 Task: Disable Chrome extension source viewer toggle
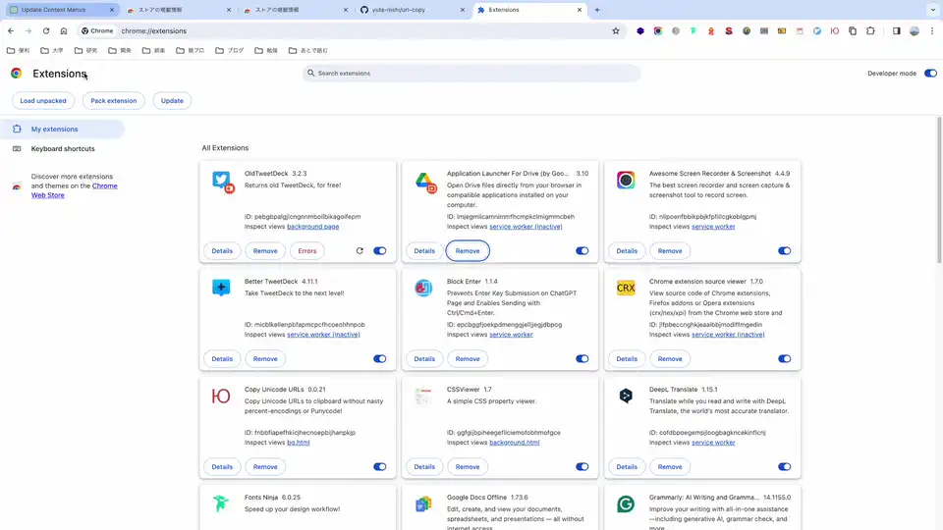(x=784, y=359)
